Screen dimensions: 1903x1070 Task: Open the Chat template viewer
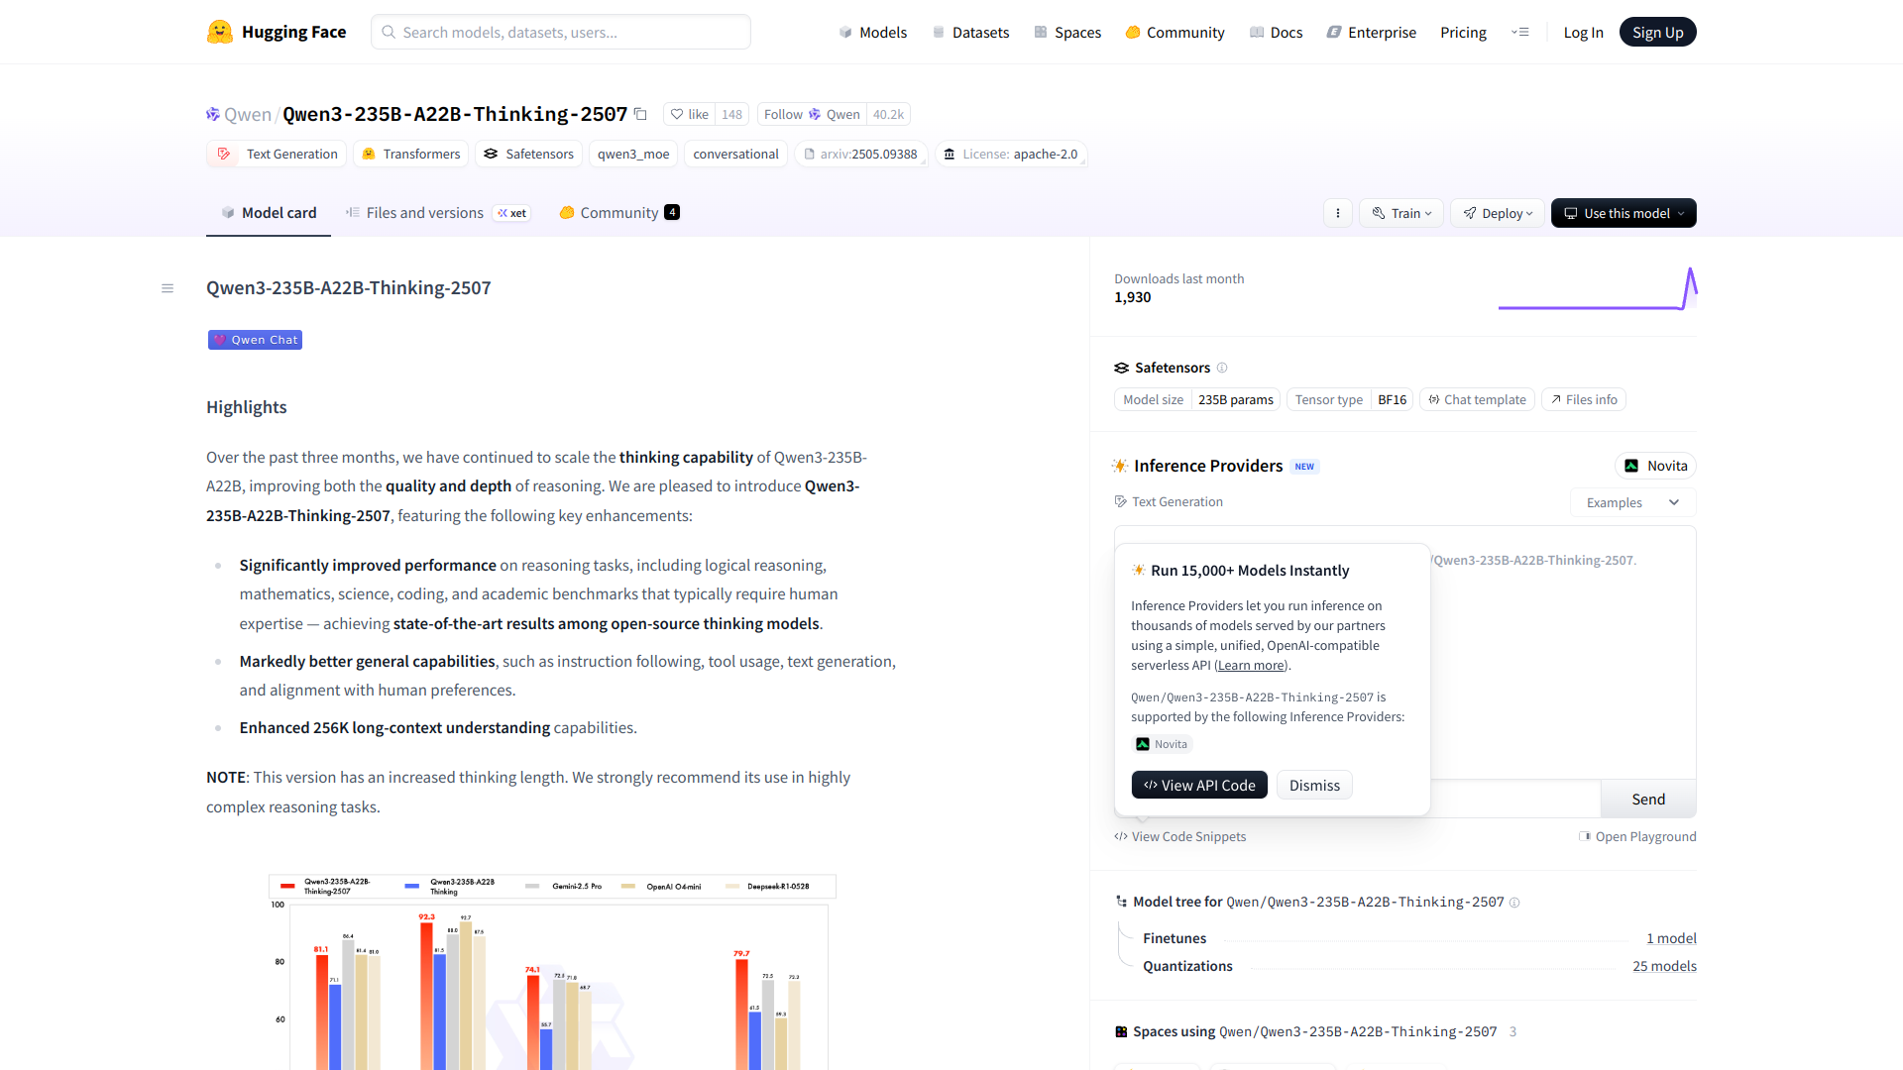[x=1477, y=399]
